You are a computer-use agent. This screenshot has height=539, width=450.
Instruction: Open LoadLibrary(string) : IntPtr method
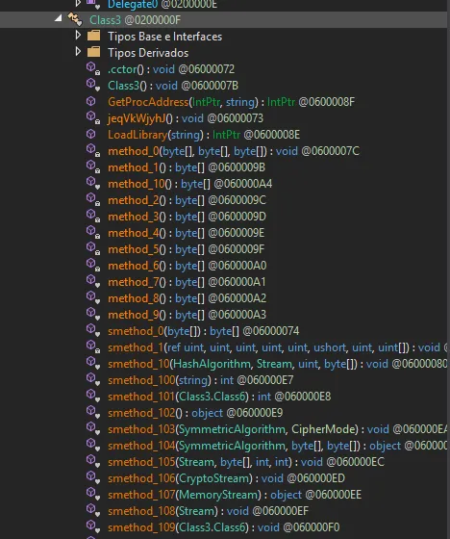(204, 135)
